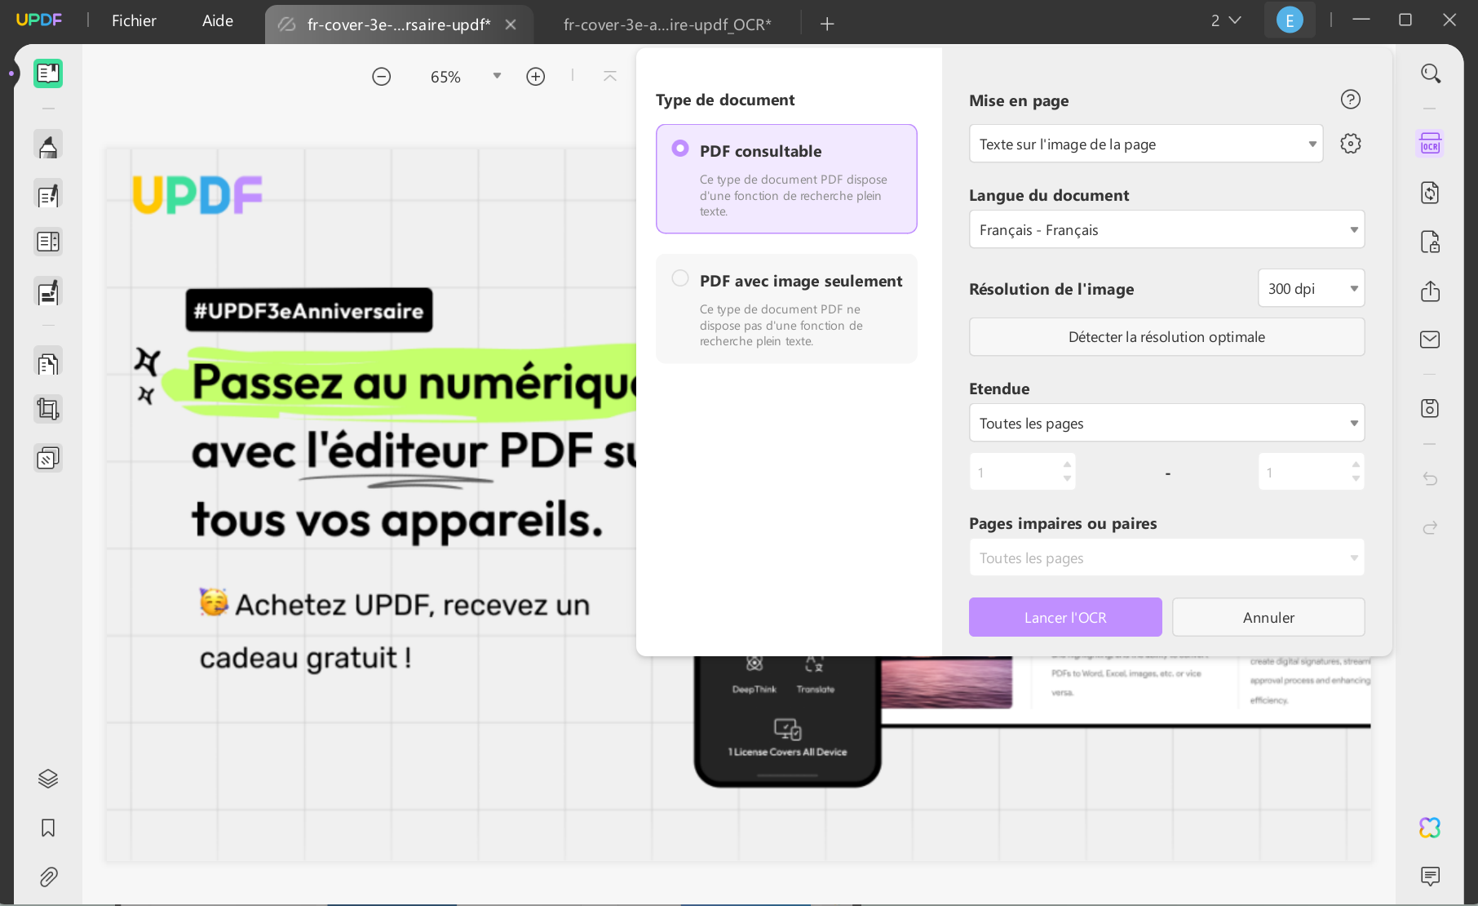Add a new tab with plus icon
Image resolution: width=1478 pixels, height=906 pixels.
[x=827, y=24]
